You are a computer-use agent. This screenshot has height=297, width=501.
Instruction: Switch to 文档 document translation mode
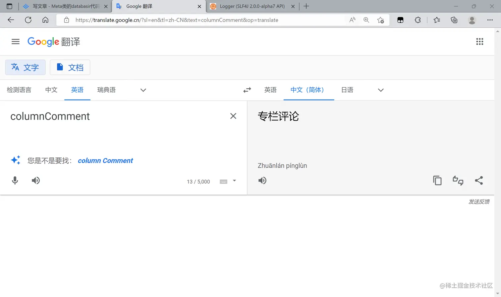pos(70,67)
